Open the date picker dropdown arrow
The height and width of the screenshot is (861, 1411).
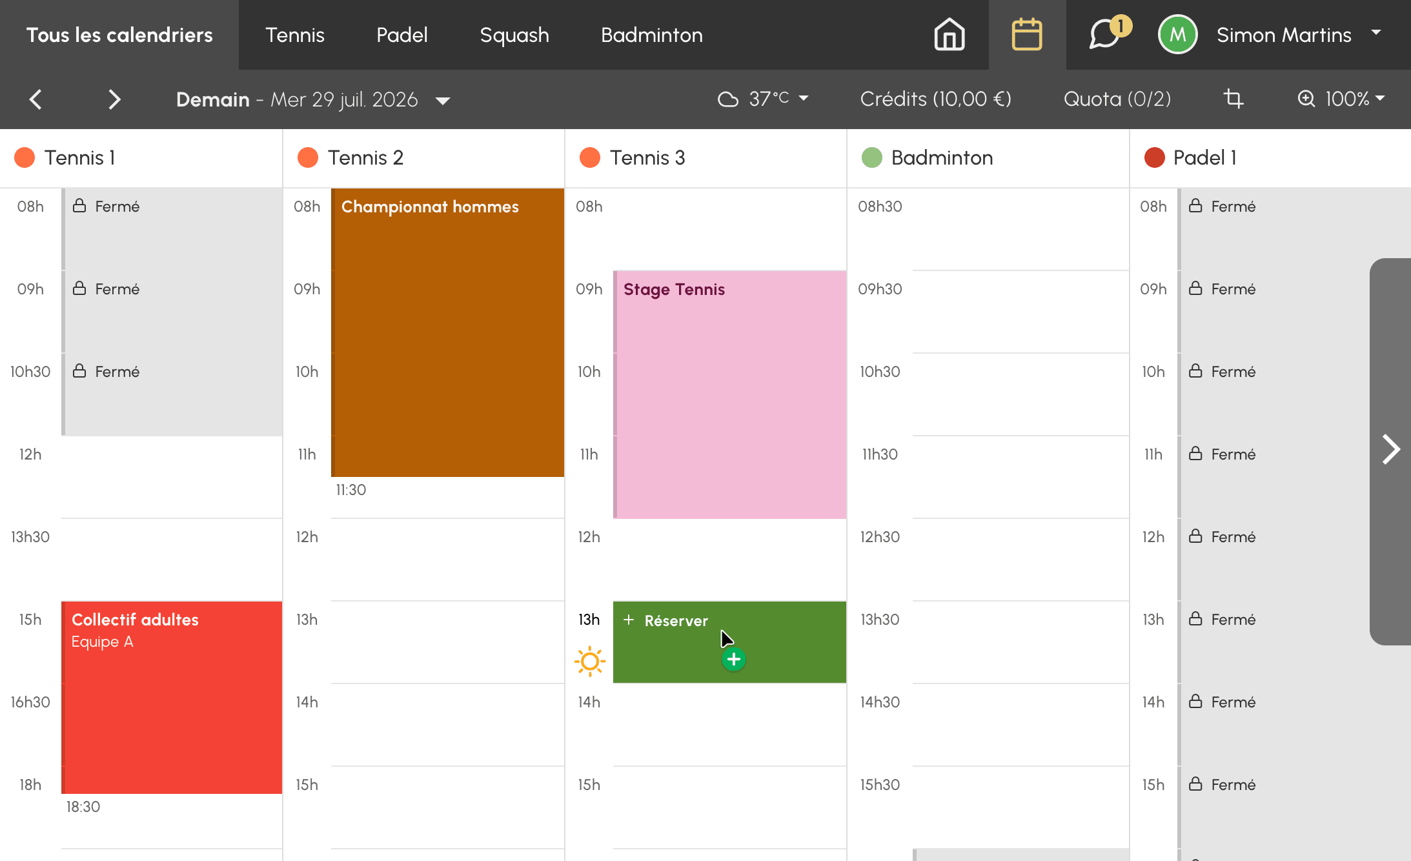[443, 101]
